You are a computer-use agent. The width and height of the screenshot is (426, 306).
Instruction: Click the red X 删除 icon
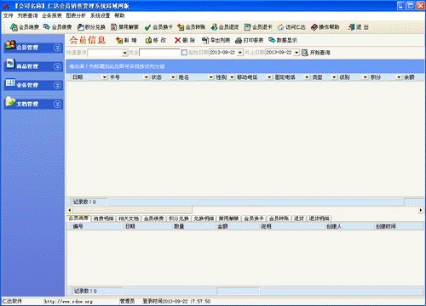point(178,40)
